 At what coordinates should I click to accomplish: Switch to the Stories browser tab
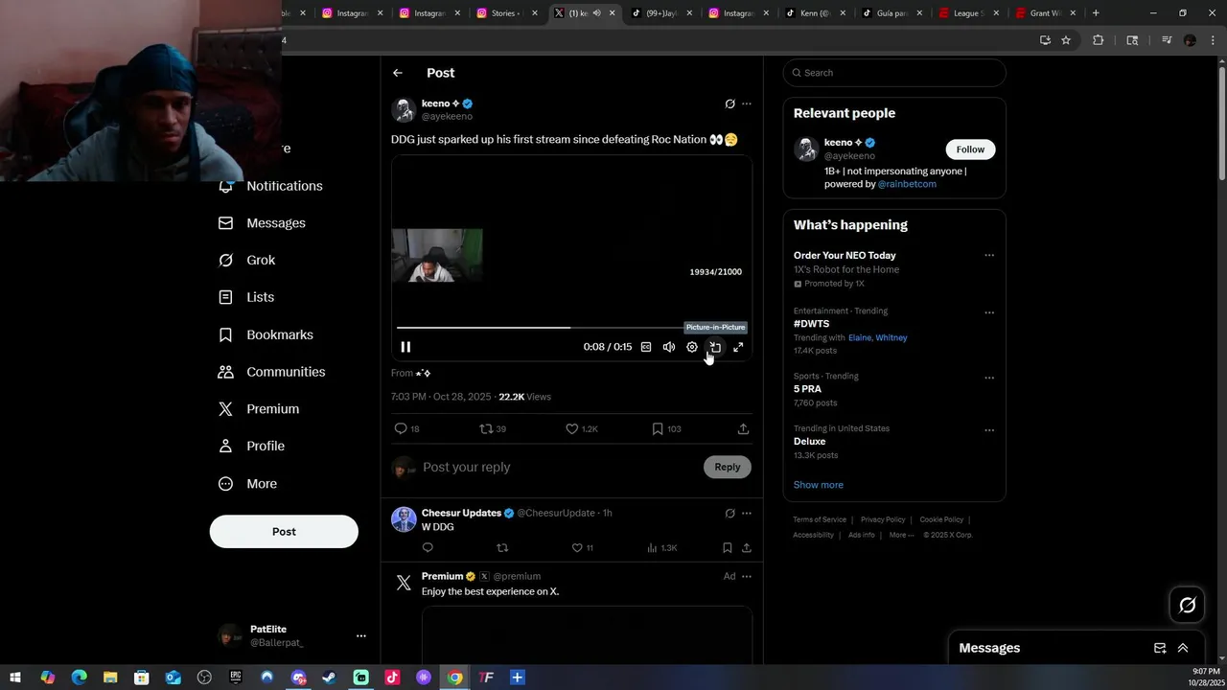coord(508,13)
